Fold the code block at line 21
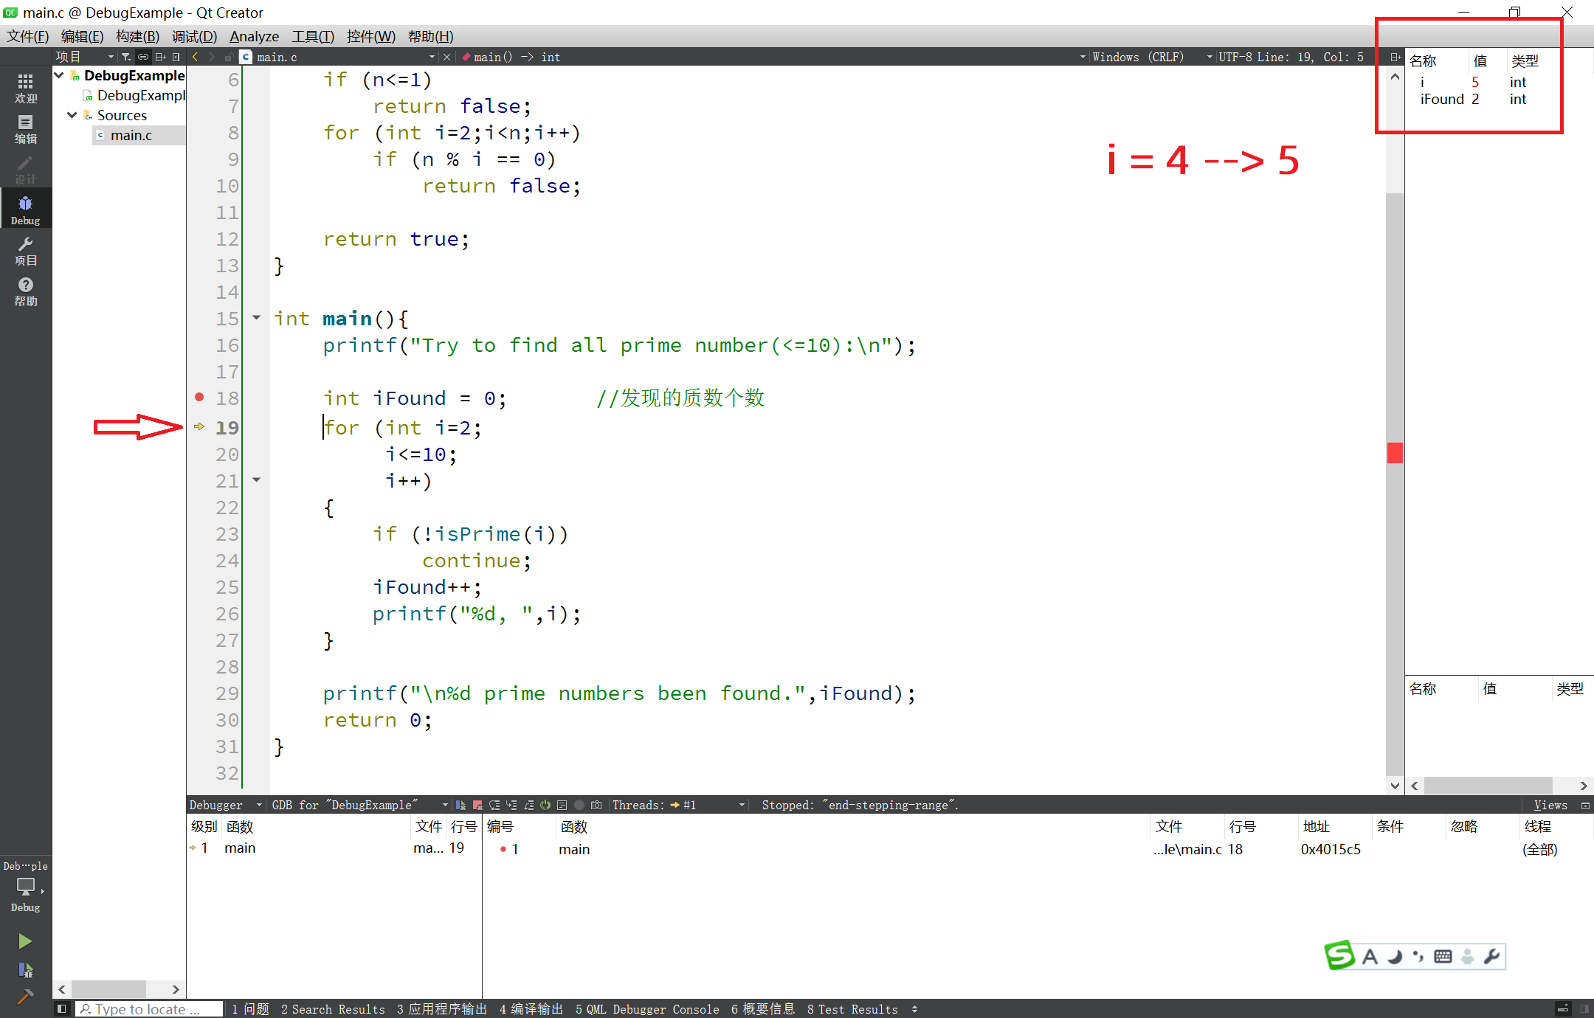Screen dimensions: 1594x1018 pyautogui.click(x=257, y=480)
